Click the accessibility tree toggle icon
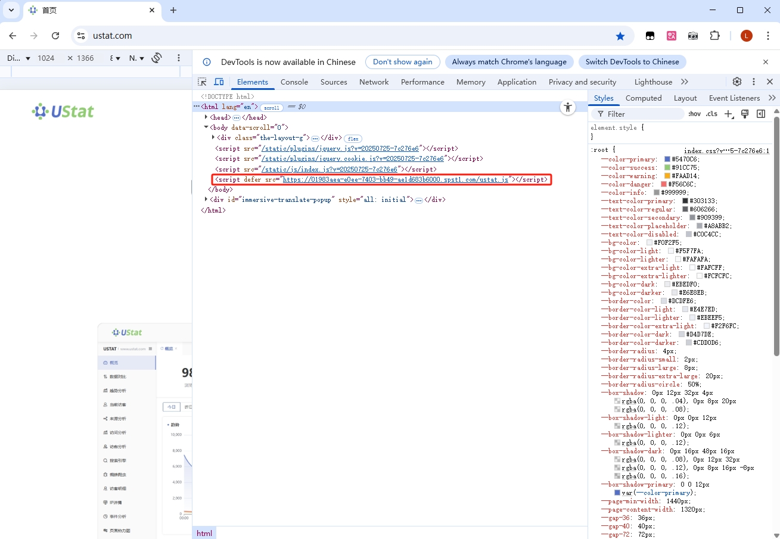Image resolution: width=780 pixels, height=539 pixels. 568,107
